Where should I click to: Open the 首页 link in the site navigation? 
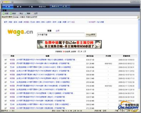(5, 22)
